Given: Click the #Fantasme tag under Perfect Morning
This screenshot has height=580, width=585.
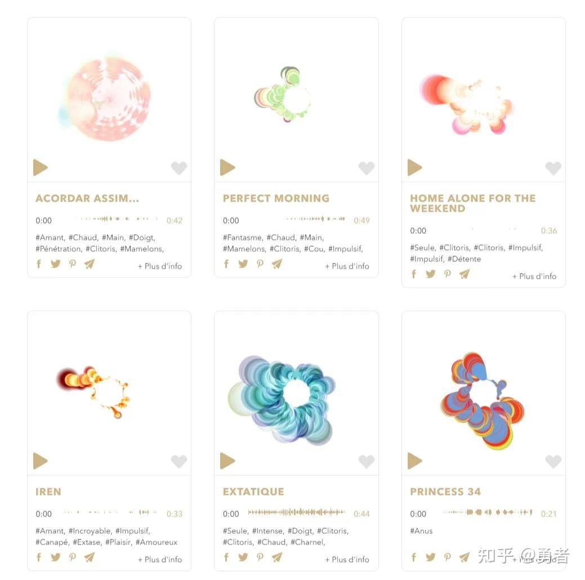Looking at the screenshot, I should pyautogui.click(x=243, y=238).
